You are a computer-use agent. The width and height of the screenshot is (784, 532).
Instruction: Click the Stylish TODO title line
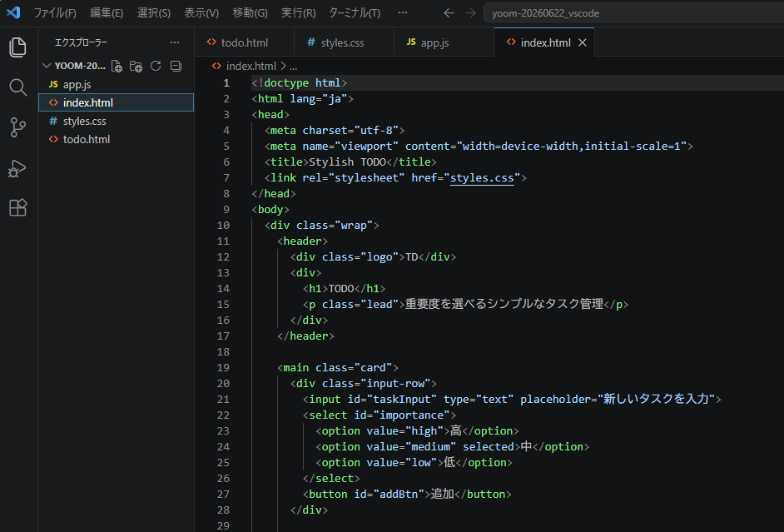(350, 162)
